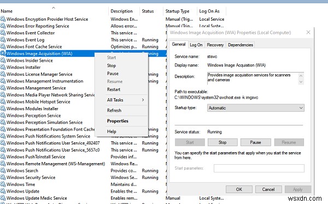Click gear icon beside Windows Time
The height and width of the screenshot is (204, 328).
3,184
